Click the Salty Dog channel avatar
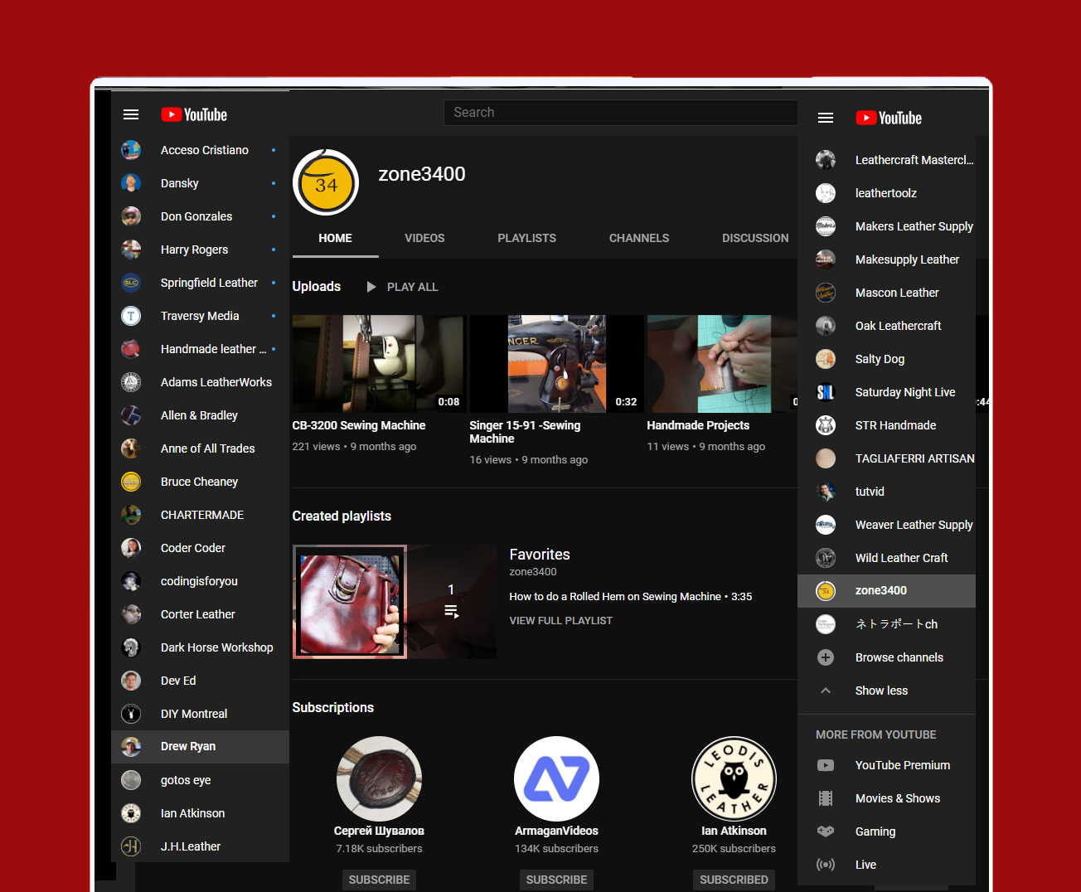Viewport: 1081px width, 892px height. click(826, 359)
